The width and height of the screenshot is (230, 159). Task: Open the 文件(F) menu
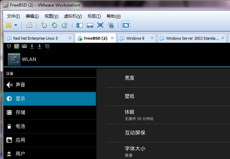tap(13, 16)
